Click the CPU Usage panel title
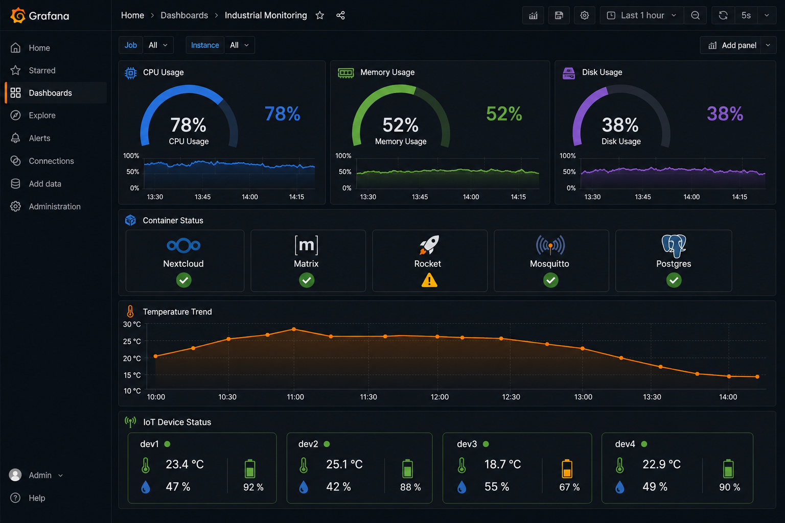 [163, 73]
